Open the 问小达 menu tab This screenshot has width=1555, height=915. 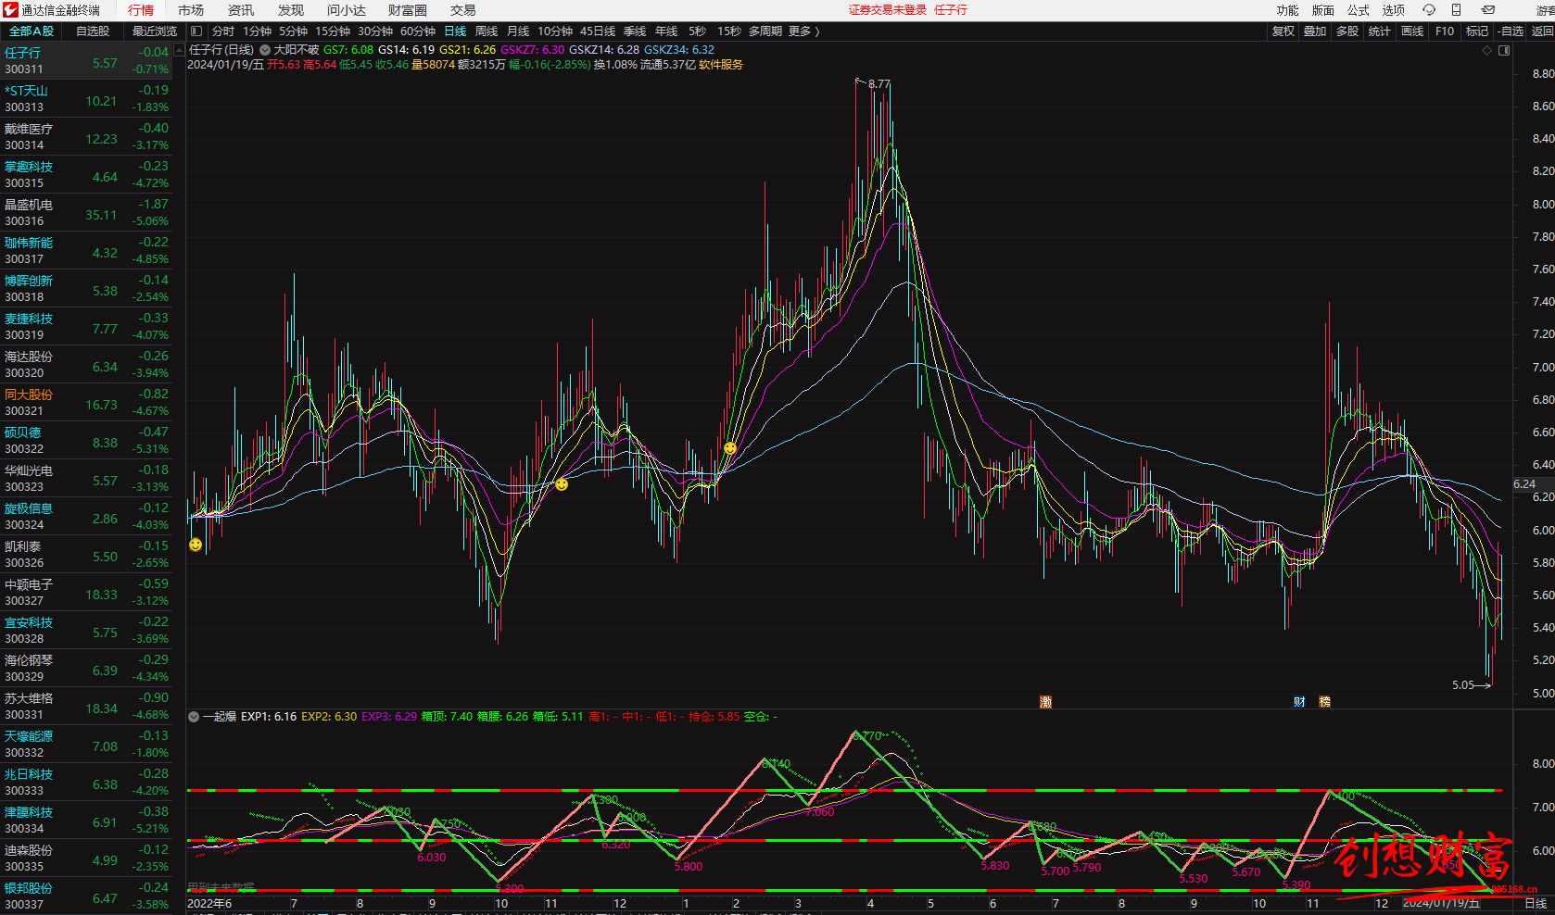347,10
